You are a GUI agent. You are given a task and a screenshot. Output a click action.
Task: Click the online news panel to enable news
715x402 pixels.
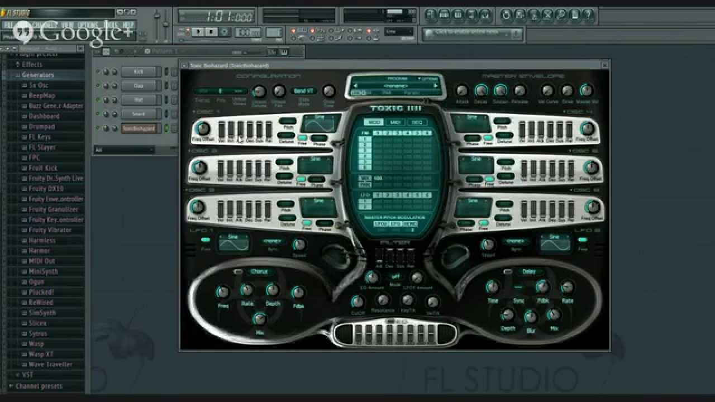click(473, 34)
